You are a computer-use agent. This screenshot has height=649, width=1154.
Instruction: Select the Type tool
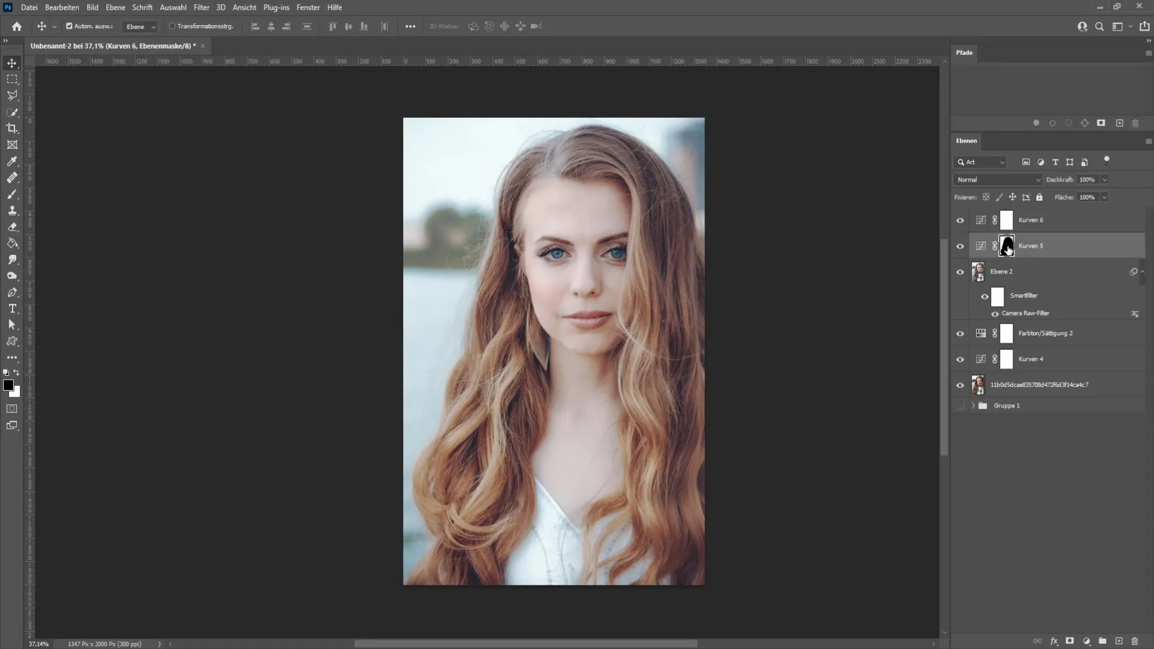tap(11, 308)
